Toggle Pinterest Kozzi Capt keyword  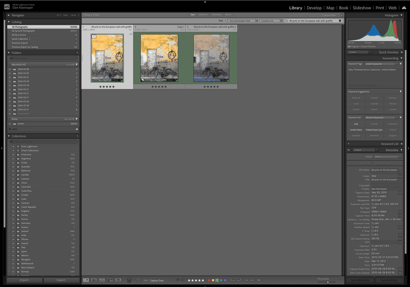click(374, 130)
